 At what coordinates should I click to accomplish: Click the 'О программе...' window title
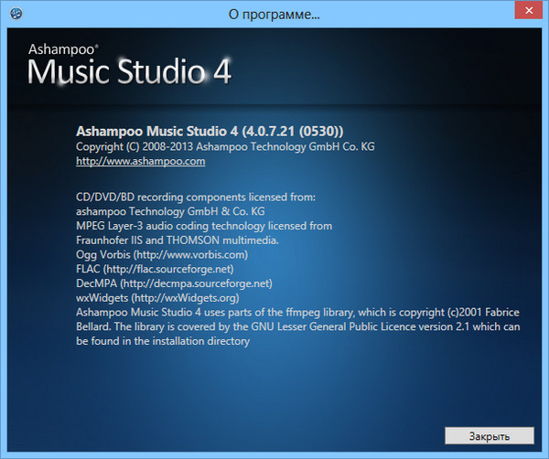(274, 15)
